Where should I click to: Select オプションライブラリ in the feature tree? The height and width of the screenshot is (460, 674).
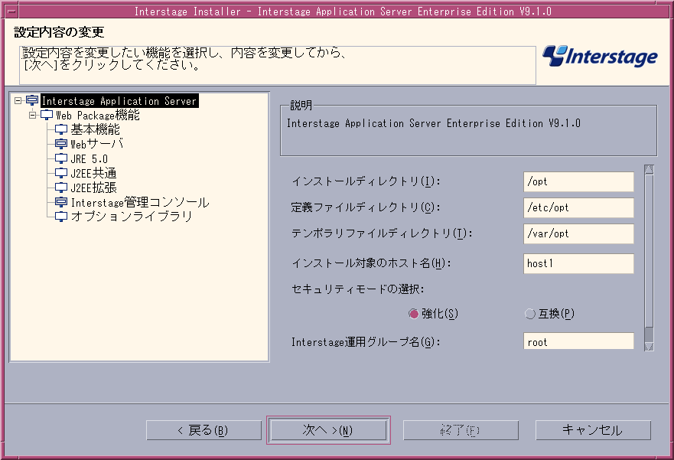(x=132, y=217)
